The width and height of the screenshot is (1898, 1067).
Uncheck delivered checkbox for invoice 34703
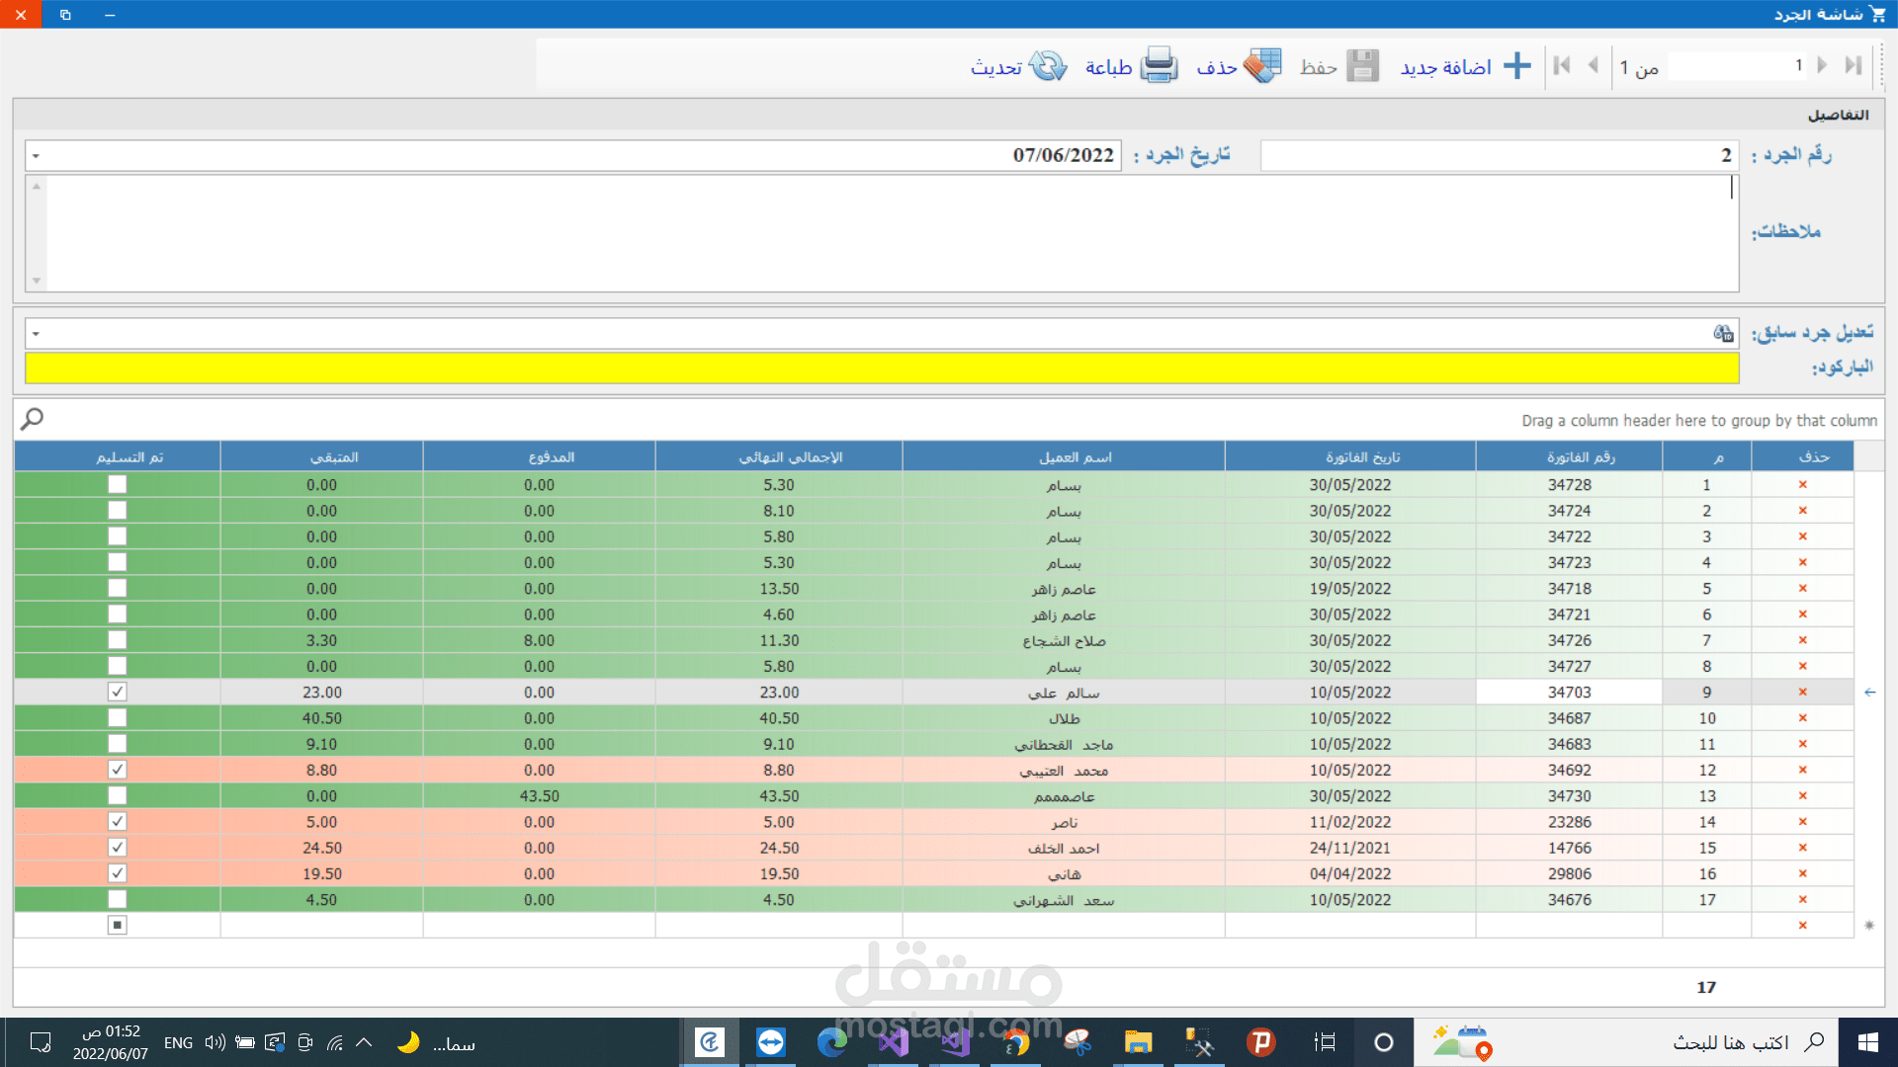pyautogui.click(x=118, y=692)
